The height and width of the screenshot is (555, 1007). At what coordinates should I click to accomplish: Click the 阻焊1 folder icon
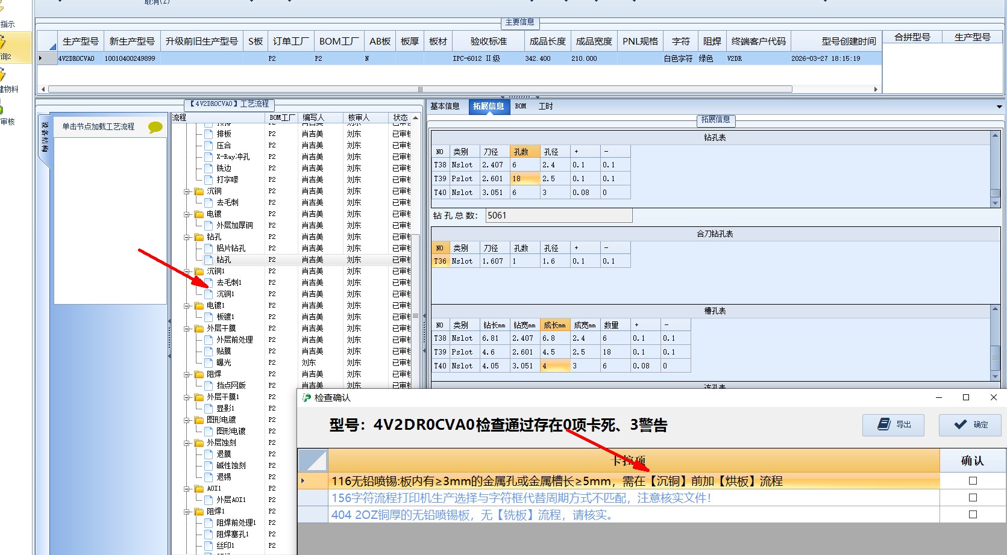pos(199,512)
